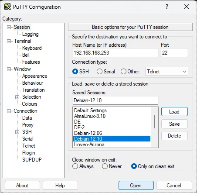197x193 pixels.
Task: Choose Only on clean exit option
Action: 134,166
